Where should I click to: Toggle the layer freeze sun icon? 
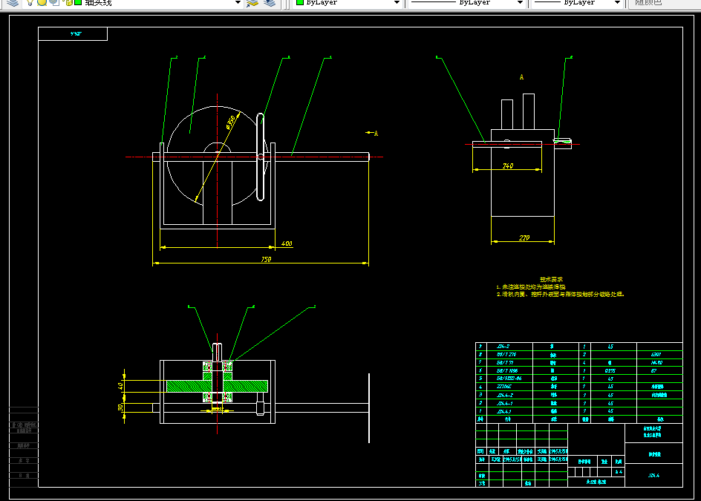pos(42,3)
